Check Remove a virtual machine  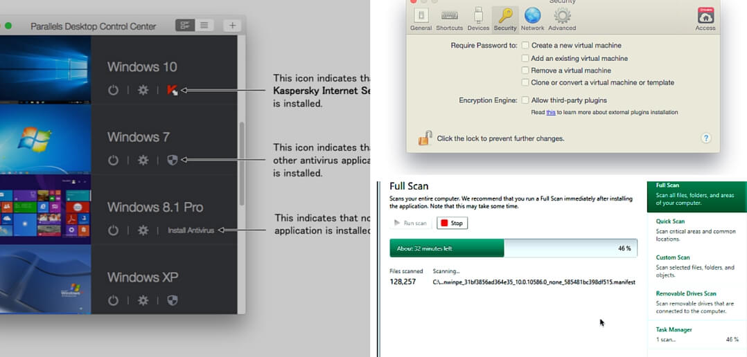click(x=525, y=71)
